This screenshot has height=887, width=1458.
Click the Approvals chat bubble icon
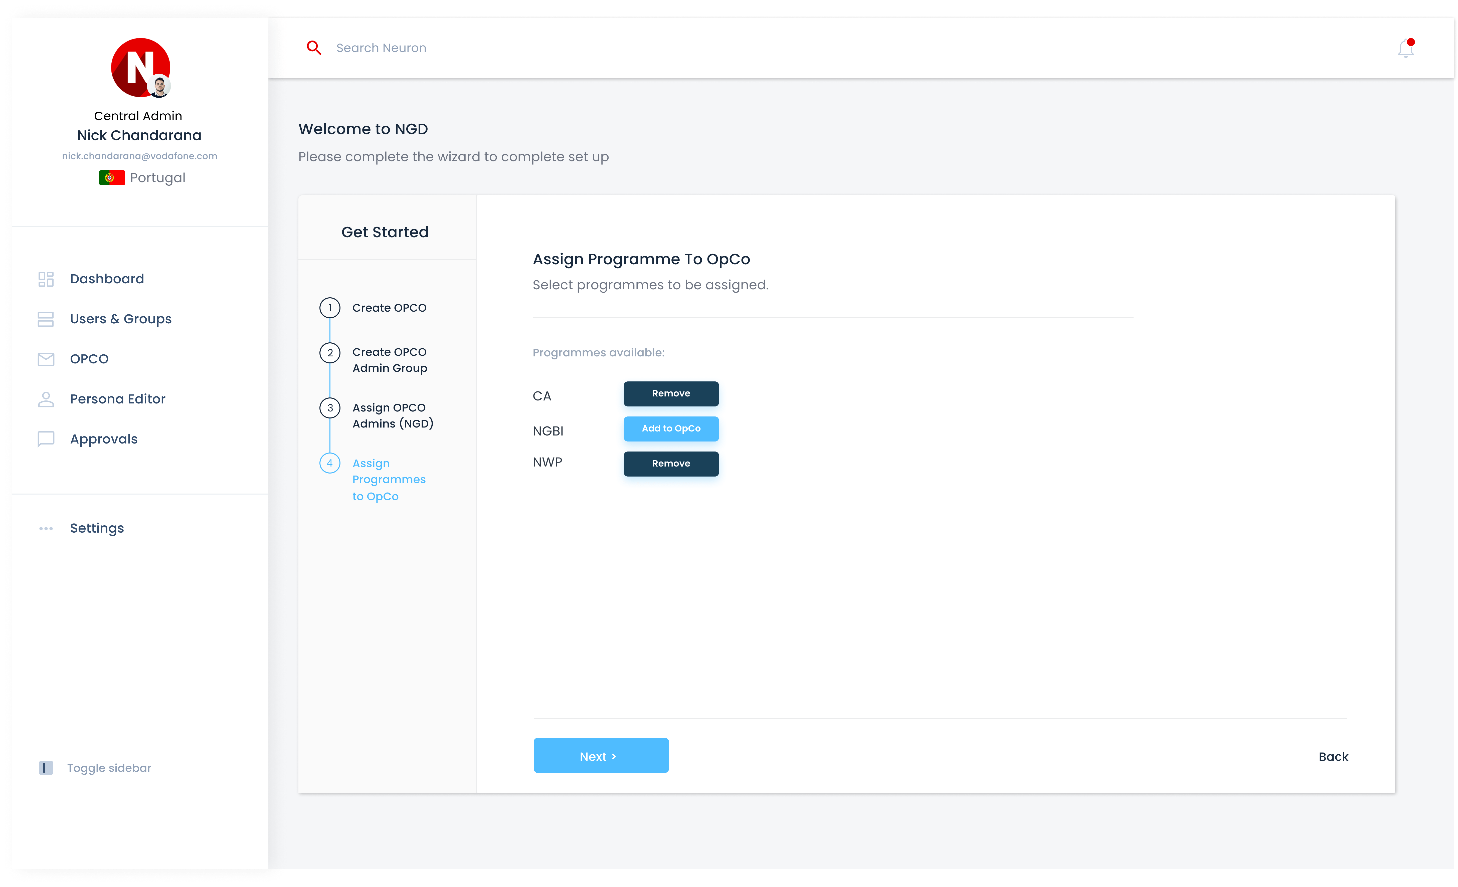pyautogui.click(x=46, y=439)
